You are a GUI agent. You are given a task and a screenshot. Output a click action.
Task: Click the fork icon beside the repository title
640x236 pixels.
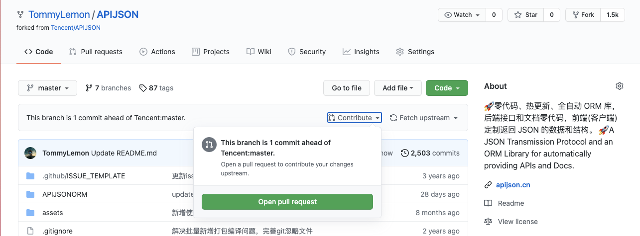[20, 15]
